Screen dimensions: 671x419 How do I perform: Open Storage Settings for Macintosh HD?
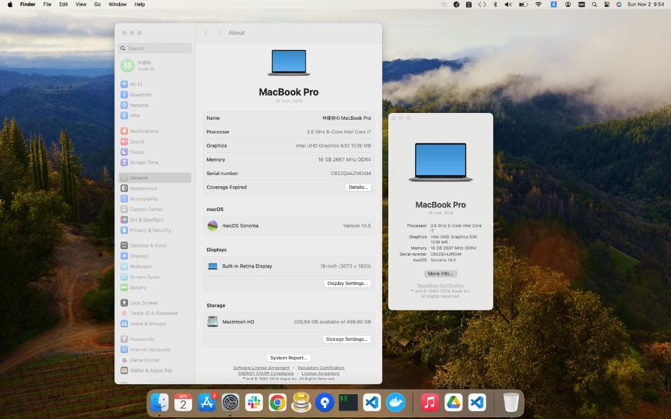coord(347,339)
